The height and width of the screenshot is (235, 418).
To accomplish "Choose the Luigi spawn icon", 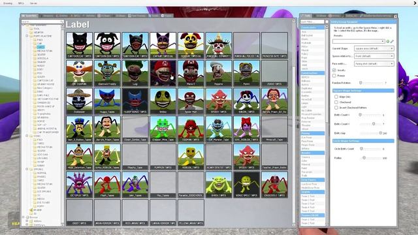I will (x=135, y=73).
